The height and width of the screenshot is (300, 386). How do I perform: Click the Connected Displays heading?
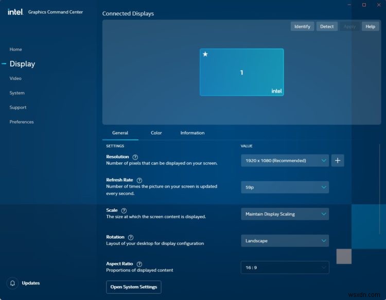pos(128,13)
